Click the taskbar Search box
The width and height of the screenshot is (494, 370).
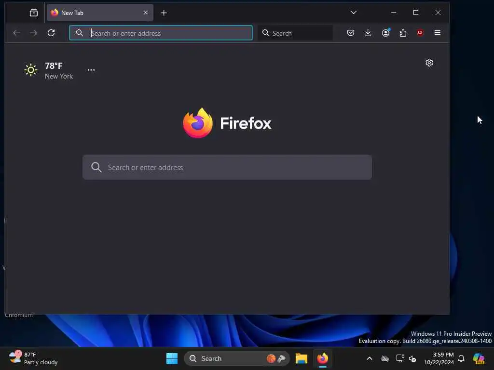coord(236,358)
